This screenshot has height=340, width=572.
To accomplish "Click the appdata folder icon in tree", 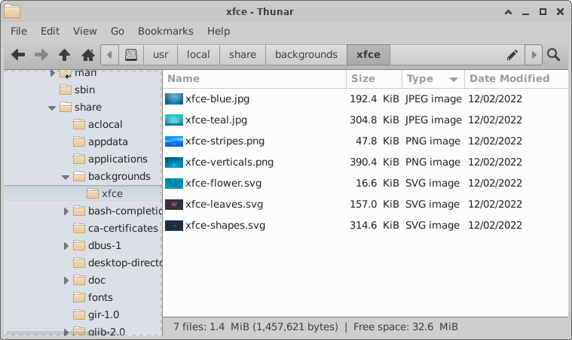I will pyautogui.click(x=79, y=142).
